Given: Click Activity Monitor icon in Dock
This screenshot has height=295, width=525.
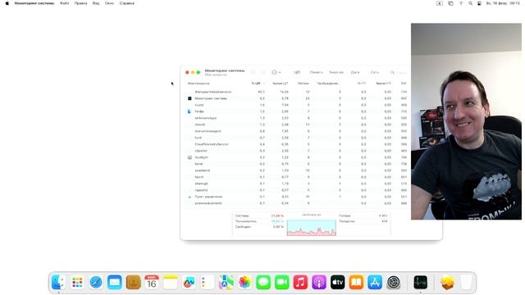Looking at the screenshot, I should pyautogui.click(x=420, y=283).
